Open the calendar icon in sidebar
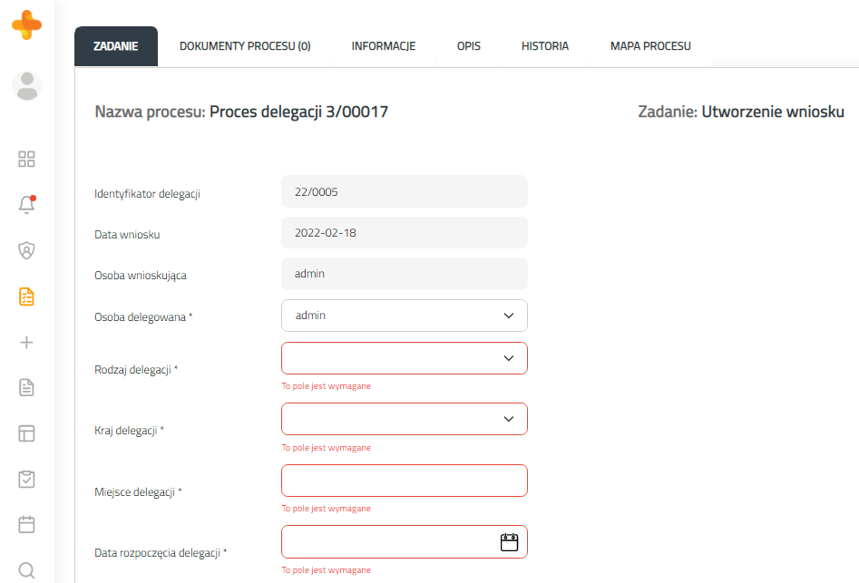Screen dimensions: 859x583 (27, 524)
